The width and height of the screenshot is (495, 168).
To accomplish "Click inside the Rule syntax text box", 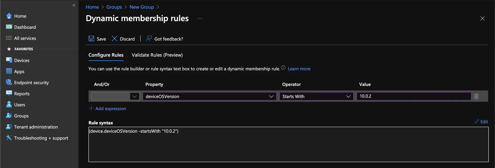I will coord(288,144).
